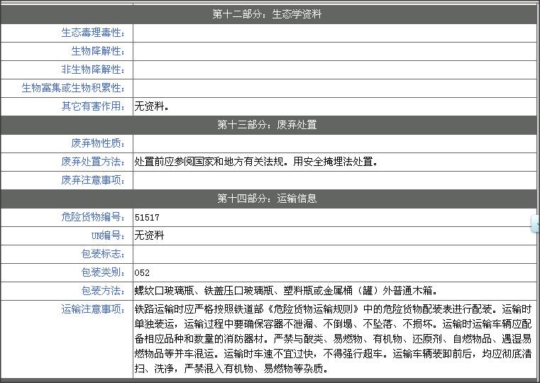
Task: Click the 废弃注意事项 label
Action: [93, 180]
